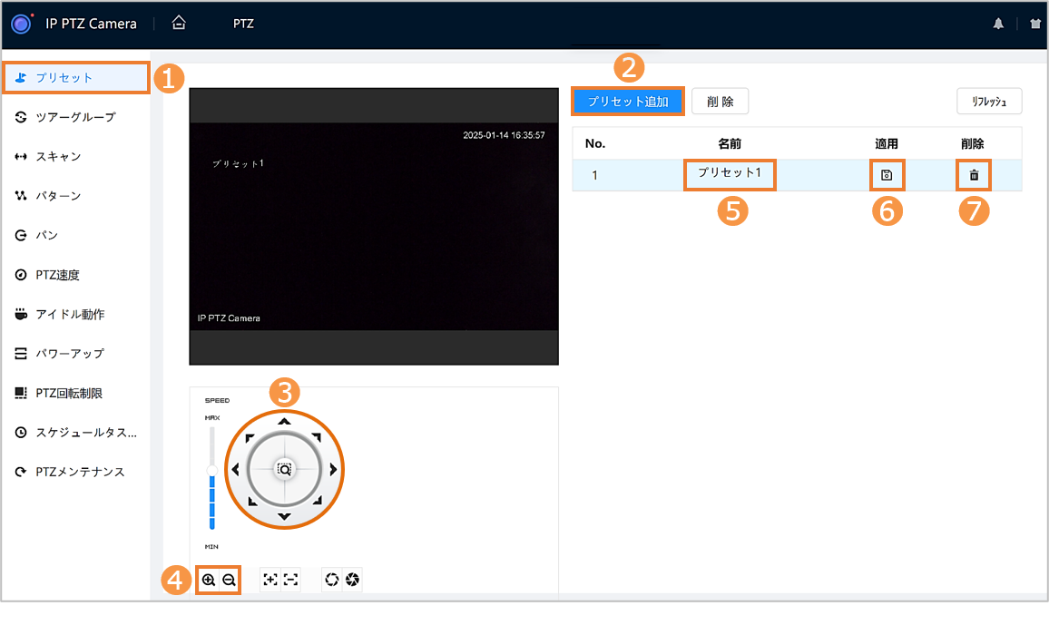Click the iris open icon
Image resolution: width=1049 pixels, height=625 pixels.
(x=332, y=580)
